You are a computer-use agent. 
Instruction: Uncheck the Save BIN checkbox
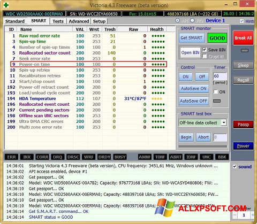(205, 50)
